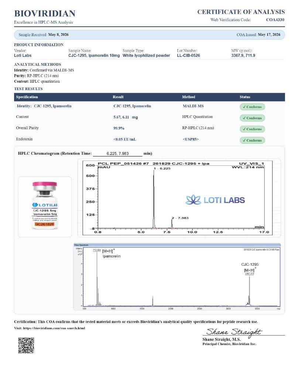Click the CJC-1295 [M+H]+ peak label

(x=250, y=267)
